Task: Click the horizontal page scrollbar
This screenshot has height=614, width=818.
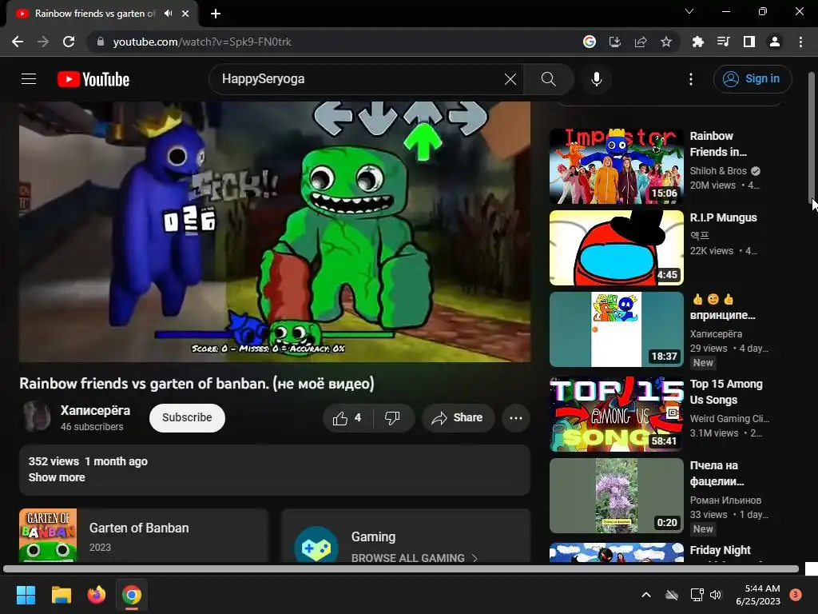Action: (x=401, y=569)
